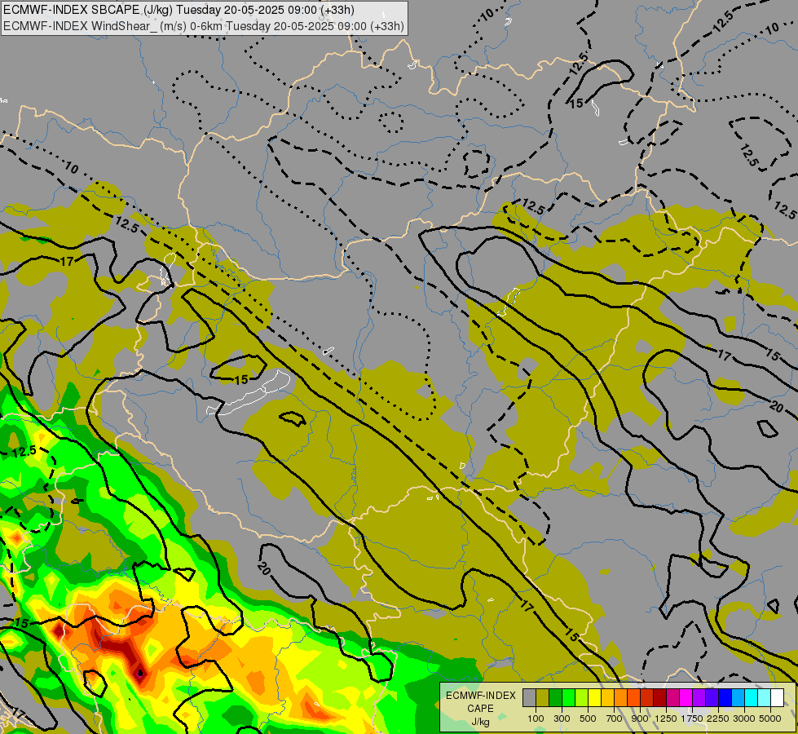
Task: Select the pure blue legend swatch
Action: pos(725,697)
